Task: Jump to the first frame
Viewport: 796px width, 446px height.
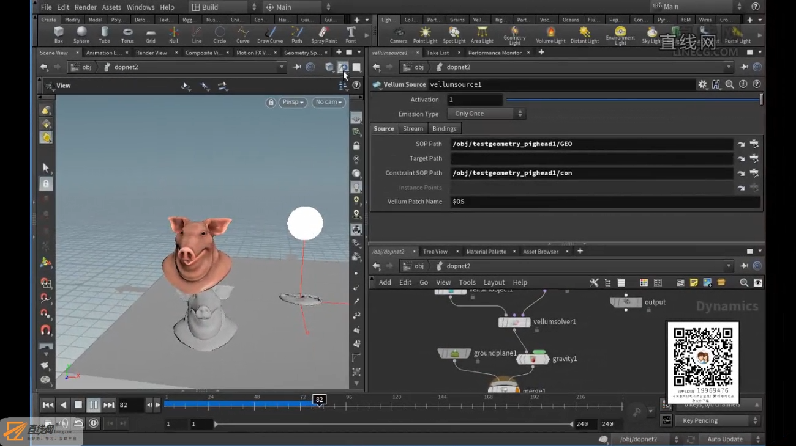Action: point(48,404)
